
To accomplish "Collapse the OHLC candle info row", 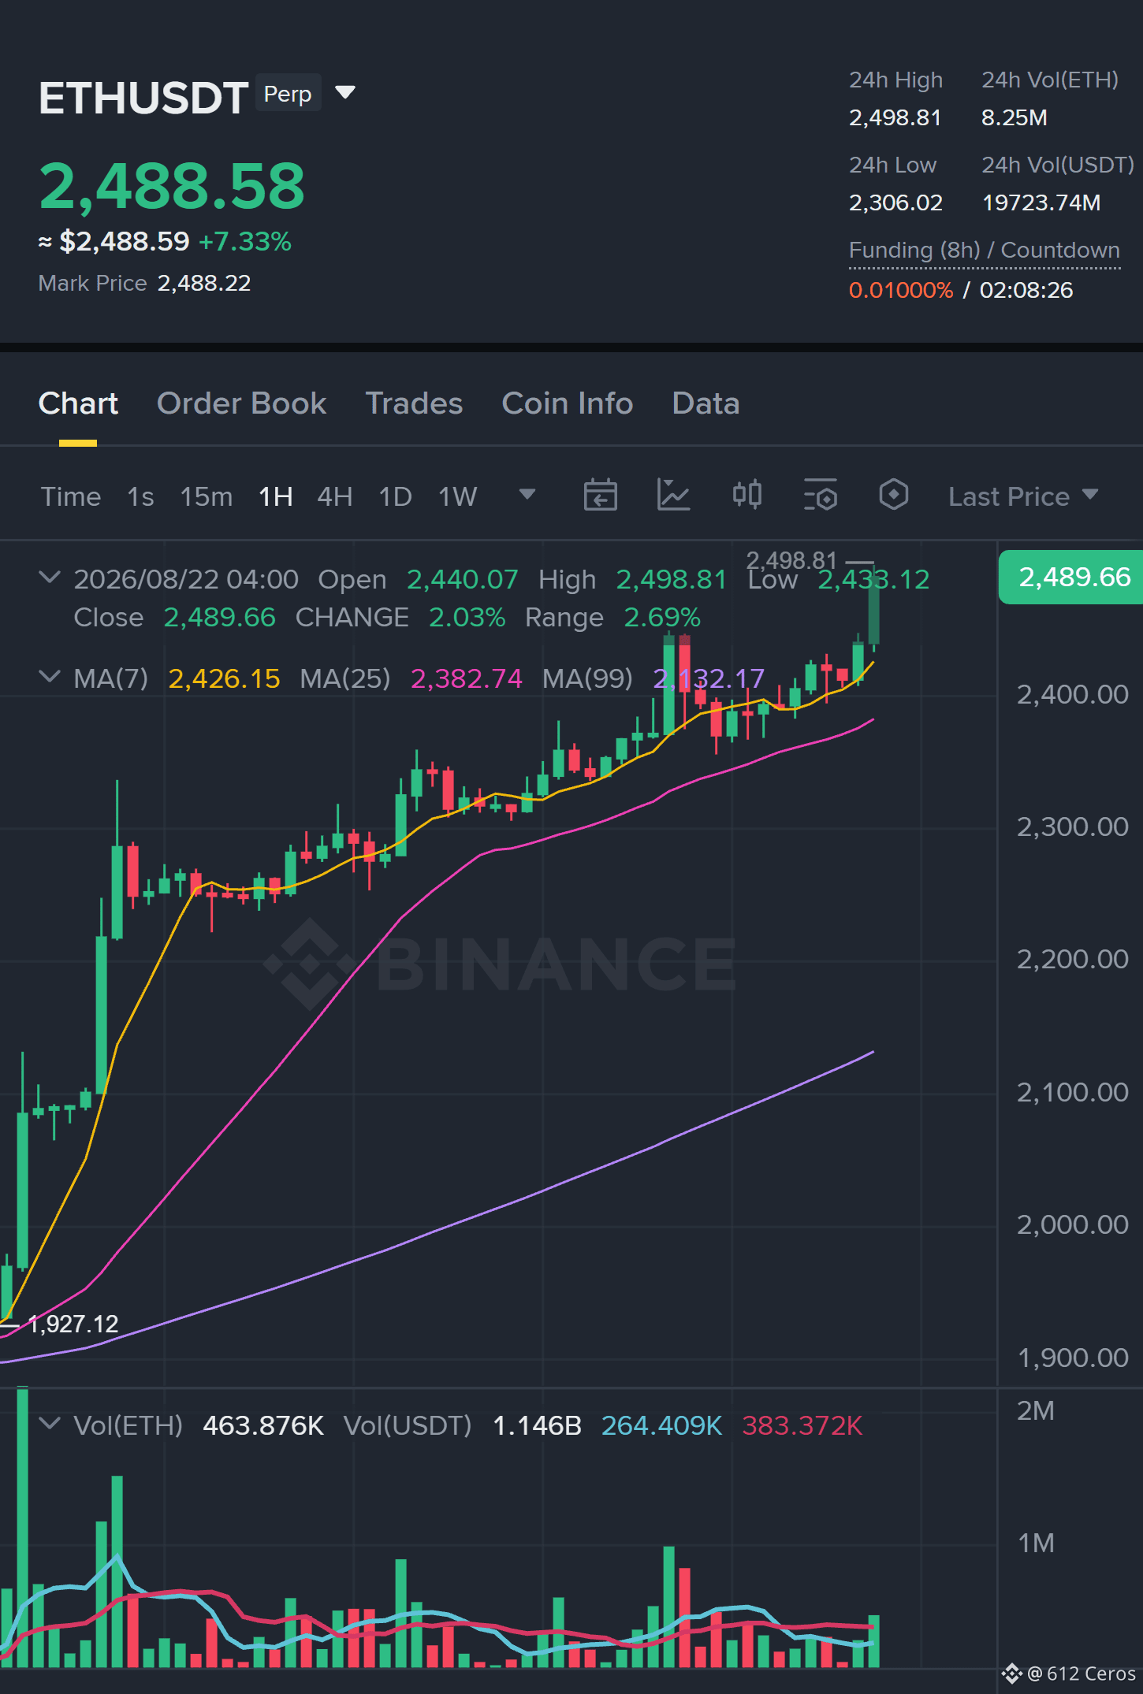I will coord(50,578).
